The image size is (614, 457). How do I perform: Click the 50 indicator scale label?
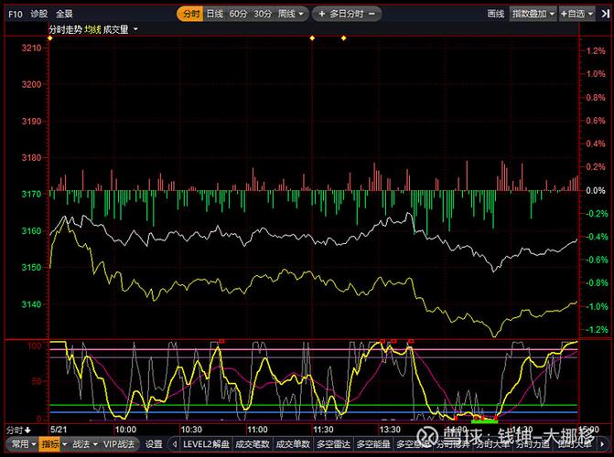pyautogui.click(x=37, y=381)
